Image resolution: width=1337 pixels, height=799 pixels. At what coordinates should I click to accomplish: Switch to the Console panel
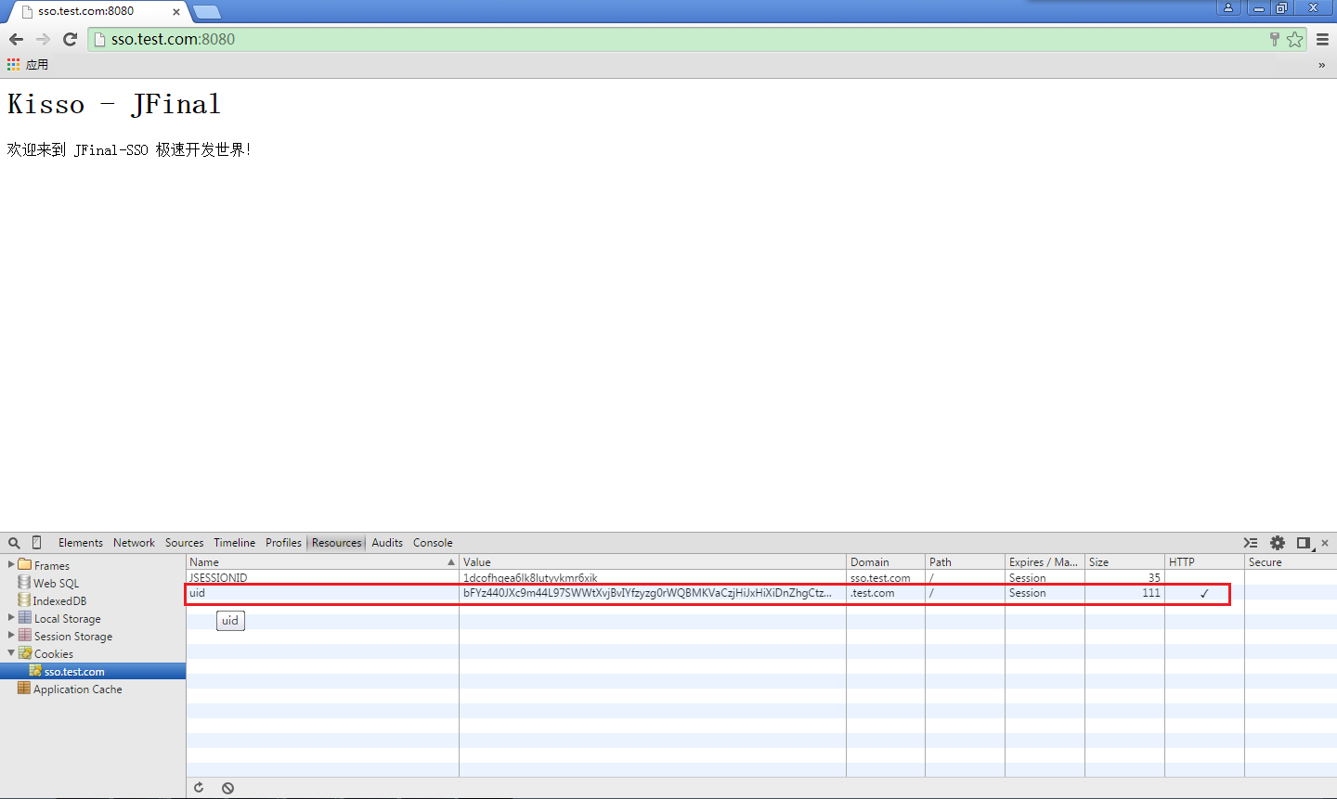433,543
